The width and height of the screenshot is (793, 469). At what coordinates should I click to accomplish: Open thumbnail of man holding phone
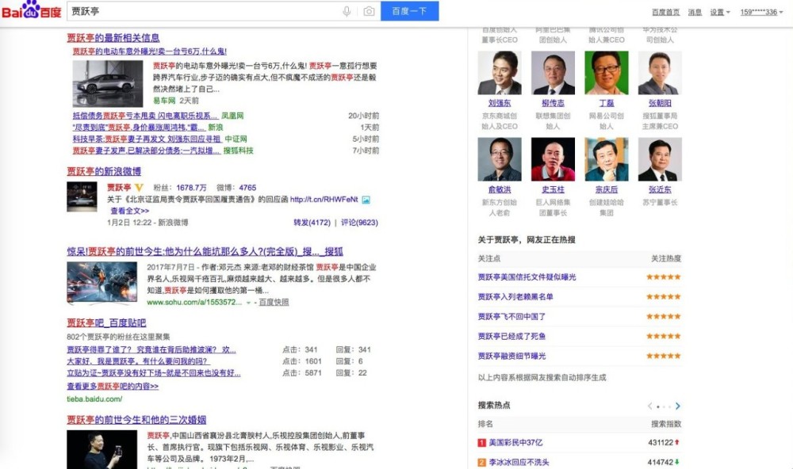102,449
